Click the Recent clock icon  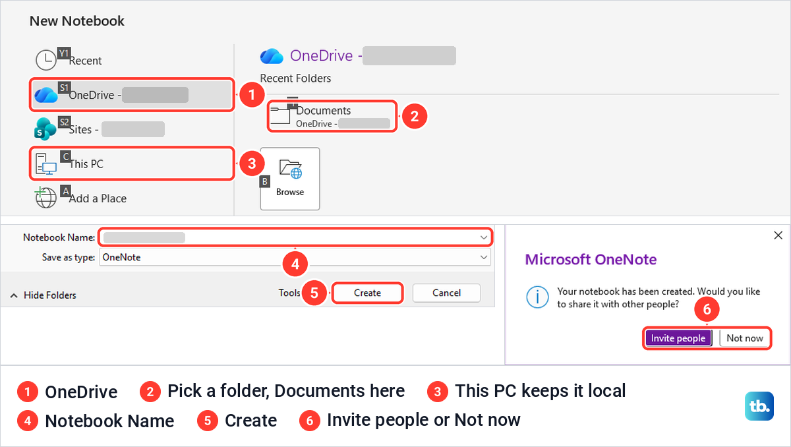pyautogui.click(x=45, y=60)
